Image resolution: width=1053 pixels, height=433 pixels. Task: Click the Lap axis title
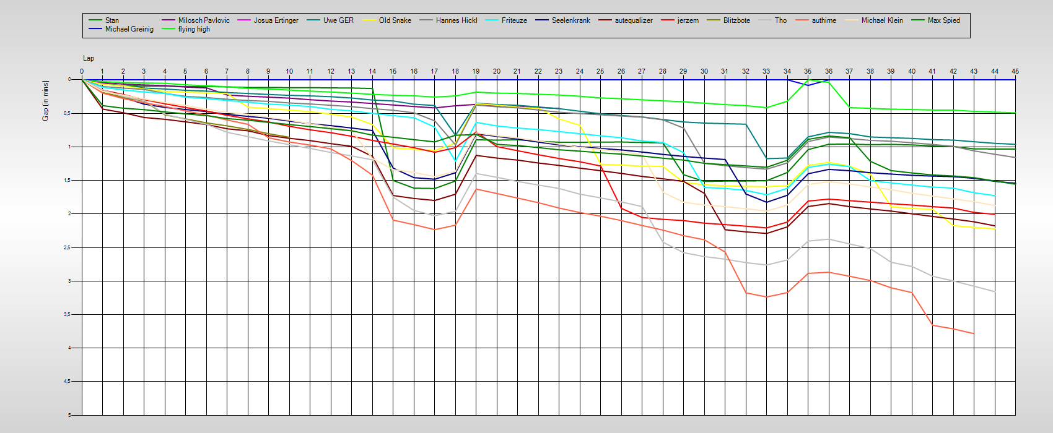[89, 58]
